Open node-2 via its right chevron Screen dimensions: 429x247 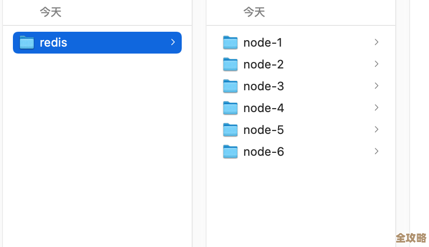point(376,64)
